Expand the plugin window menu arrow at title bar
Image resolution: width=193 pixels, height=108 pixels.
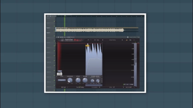pyautogui.click(x=57, y=37)
